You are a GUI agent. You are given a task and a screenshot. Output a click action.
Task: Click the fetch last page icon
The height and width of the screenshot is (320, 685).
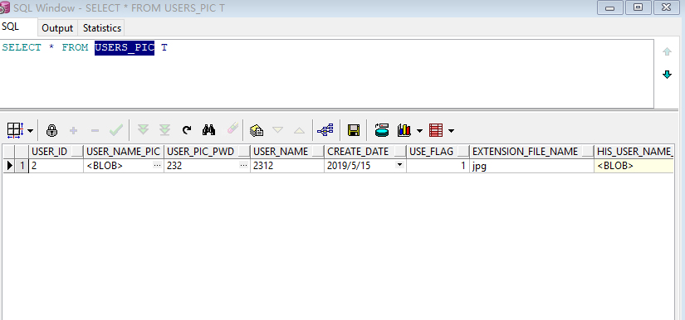point(164,130)
